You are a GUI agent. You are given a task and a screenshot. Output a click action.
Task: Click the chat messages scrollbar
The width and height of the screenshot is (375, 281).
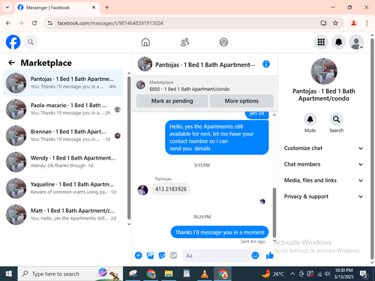point(274,212)
